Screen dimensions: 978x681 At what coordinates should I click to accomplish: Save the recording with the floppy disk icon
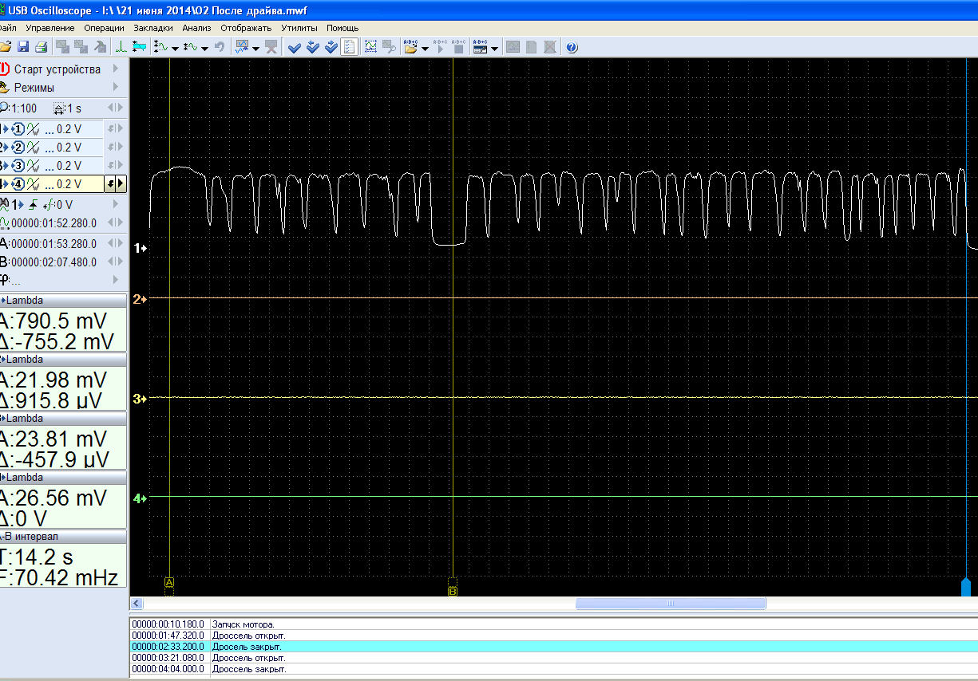pos(23,48)
